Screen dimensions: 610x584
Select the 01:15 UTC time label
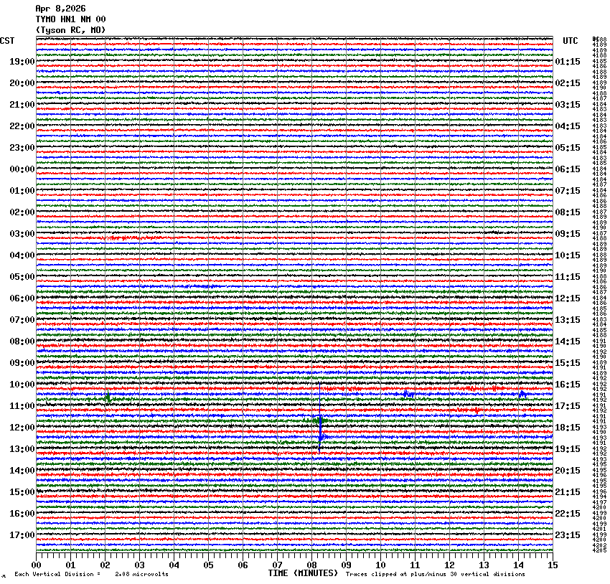pyautogui.click(x=568, y=62)
